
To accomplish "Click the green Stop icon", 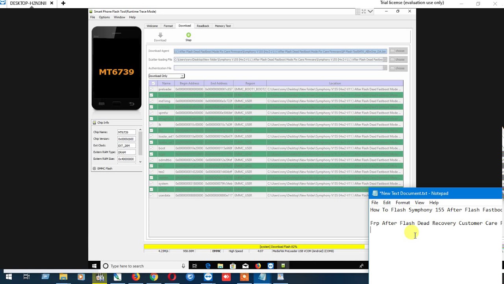I will pyautogui.click(x=189, y=35).
